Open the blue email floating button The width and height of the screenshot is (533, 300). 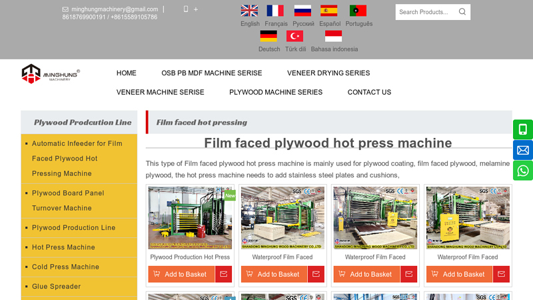pos(523,150)
